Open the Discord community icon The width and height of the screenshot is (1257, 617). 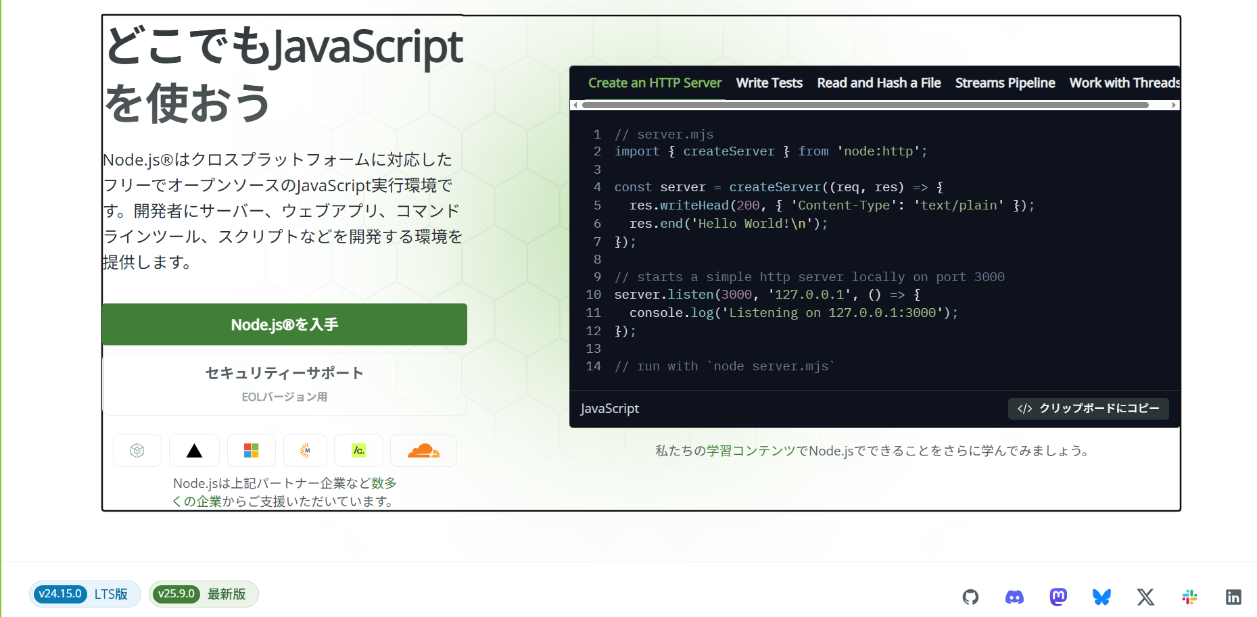(x=1015, y=597)
